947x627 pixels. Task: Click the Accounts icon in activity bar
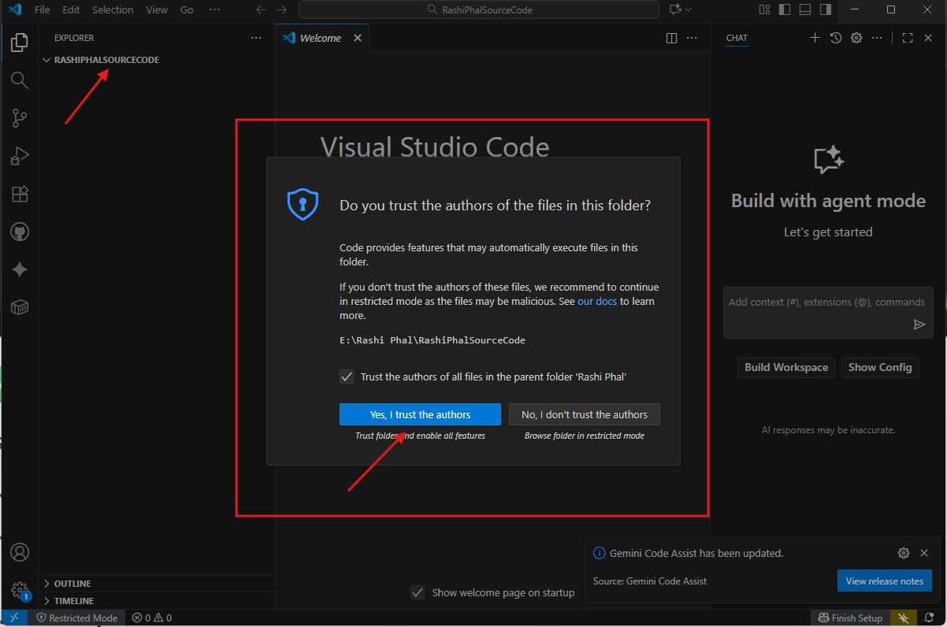[20, 552]
